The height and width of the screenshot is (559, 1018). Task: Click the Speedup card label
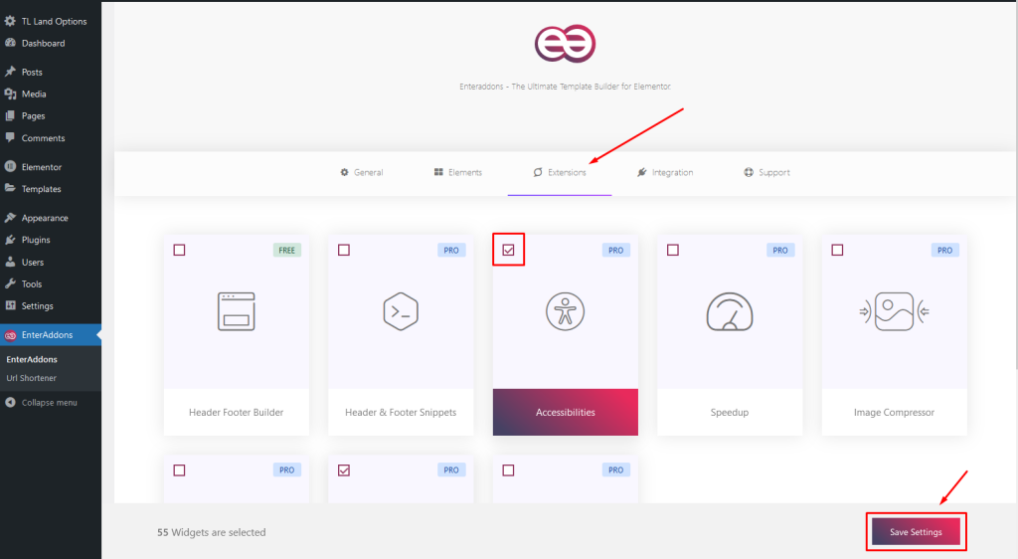coord(730,412)
